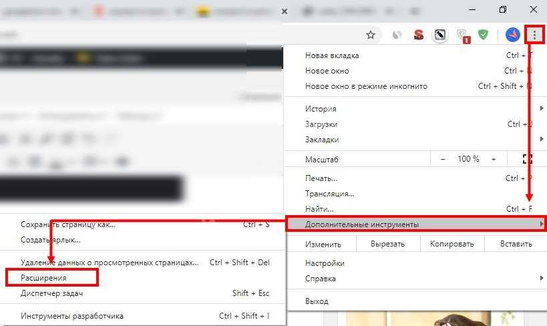Viewport: 547px width, 326px height.
Task: Toggle fullscreen mode in zoom row
Action: [x=527, y=159]
